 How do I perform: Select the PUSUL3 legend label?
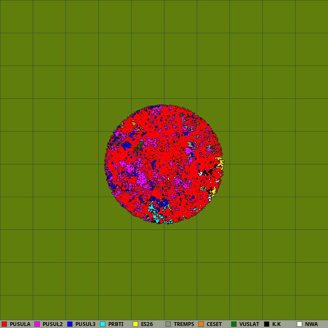[x=86, y=324]
